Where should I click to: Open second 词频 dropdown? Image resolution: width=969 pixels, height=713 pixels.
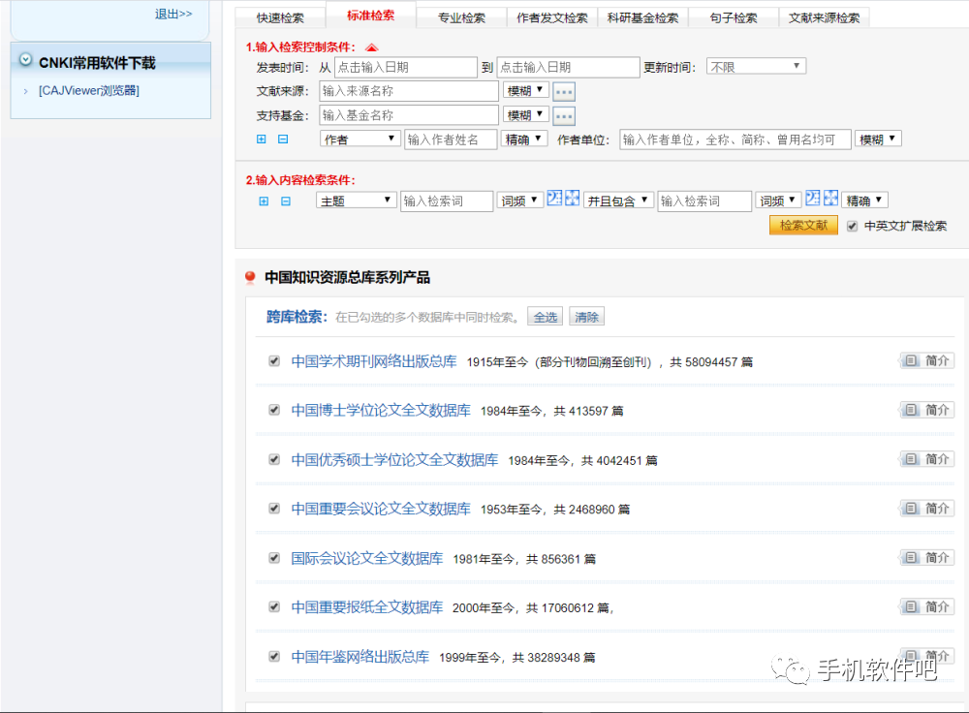click(779, 201)
